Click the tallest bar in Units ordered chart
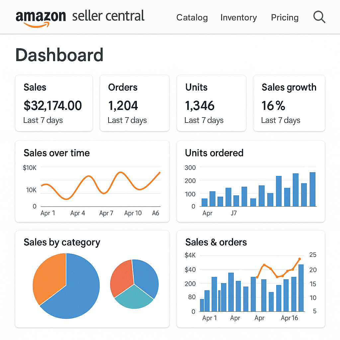340x340 pixels. [311, 189]
